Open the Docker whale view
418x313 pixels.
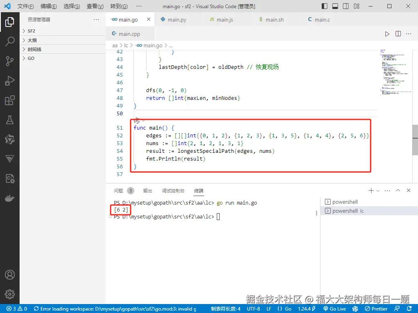coord(10,198)
